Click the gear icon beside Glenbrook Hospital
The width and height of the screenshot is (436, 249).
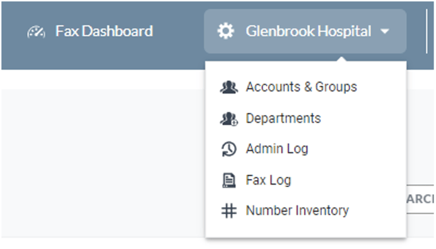(226, 31)
